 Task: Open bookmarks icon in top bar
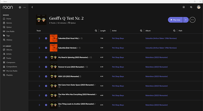click(184, 7)
